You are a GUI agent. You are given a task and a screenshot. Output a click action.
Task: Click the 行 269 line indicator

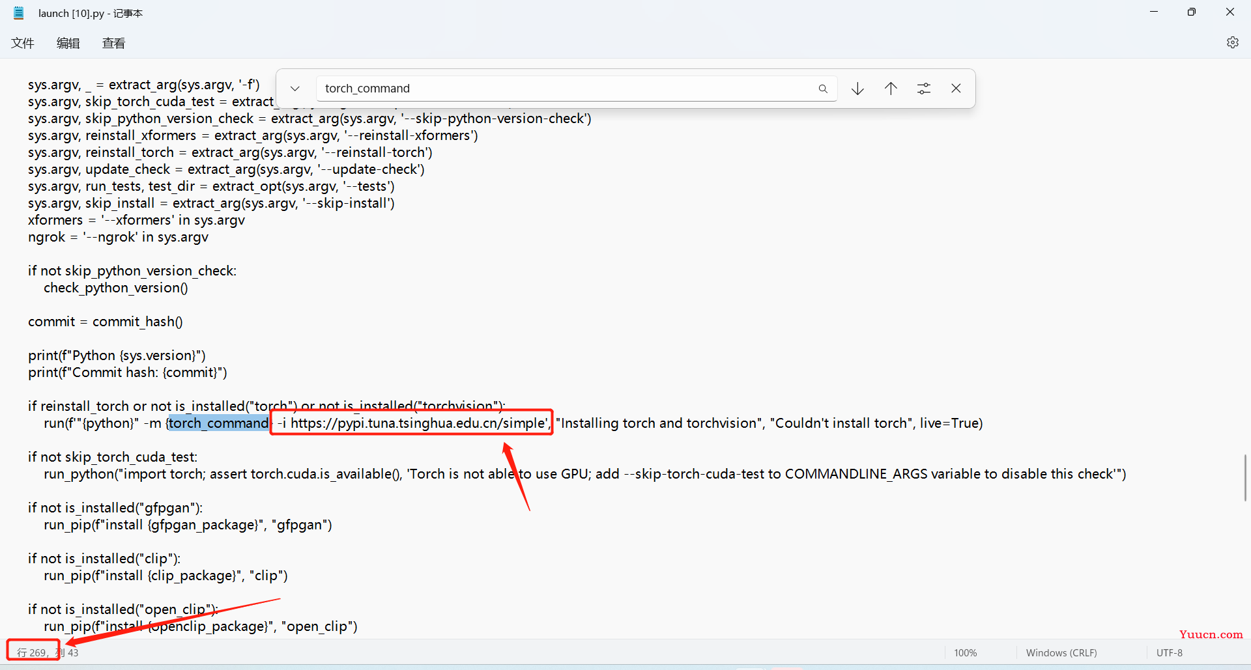click(32, 652)
